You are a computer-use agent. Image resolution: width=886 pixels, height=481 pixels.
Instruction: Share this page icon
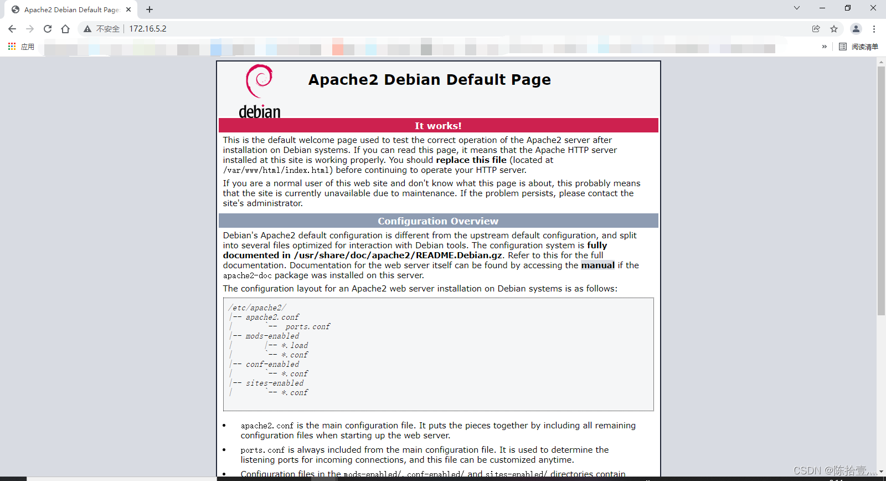(x=816, y=29)
